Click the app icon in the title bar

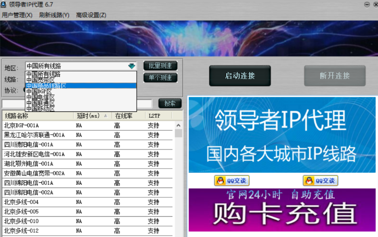pos(4,4)
